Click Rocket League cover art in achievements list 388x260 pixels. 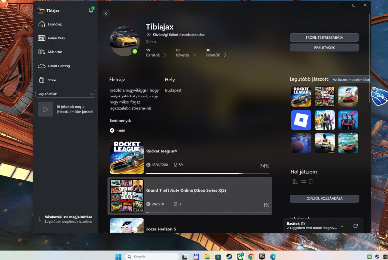point(127,157)
